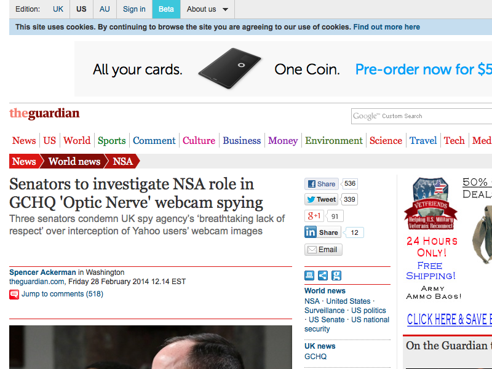This screenshot has height=369, width=492.
Task: Tweet this article with Twitter button
Action: tap(321, 200)
